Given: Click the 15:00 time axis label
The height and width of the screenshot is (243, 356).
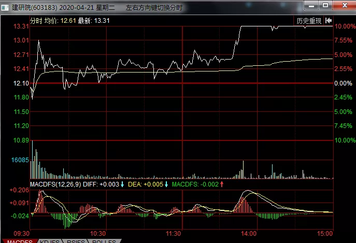Looking at the screenshot, I should click(325, 234).
